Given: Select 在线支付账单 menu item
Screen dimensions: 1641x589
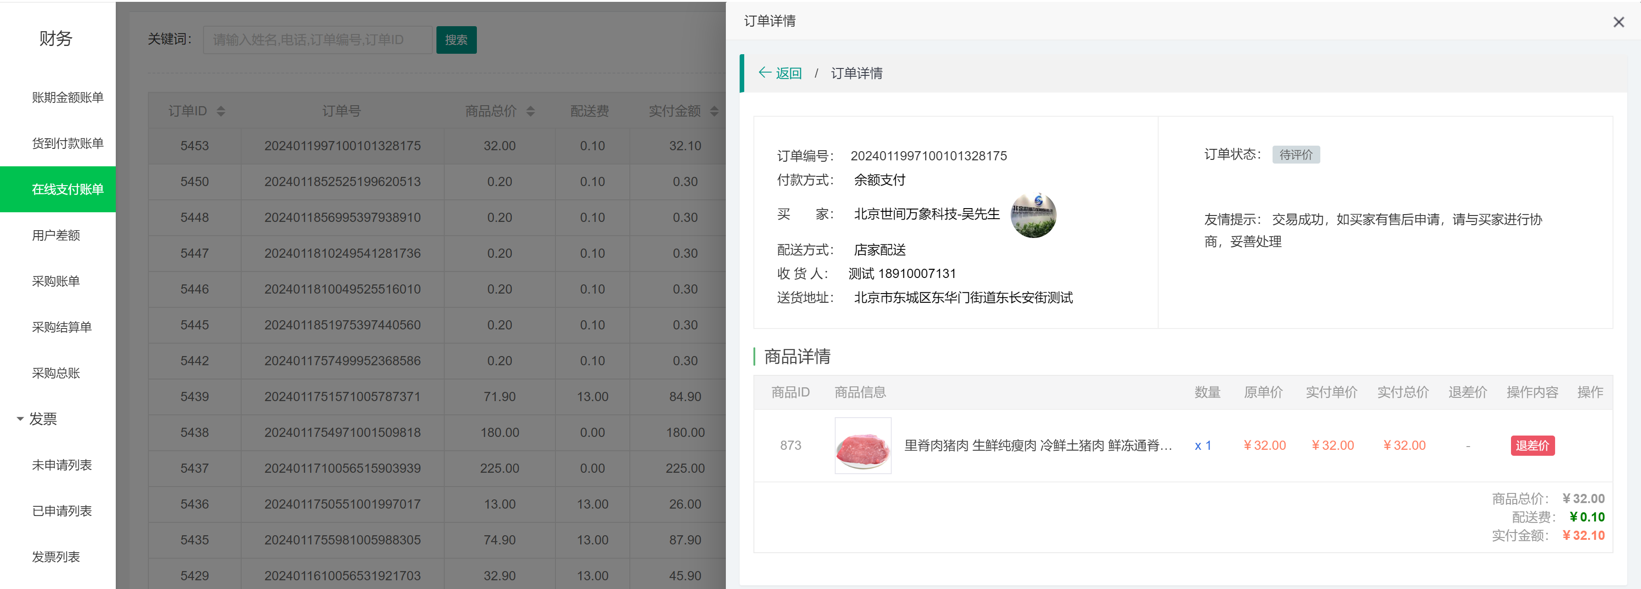Looking at the screenshot, I should (x=68, y=189).
